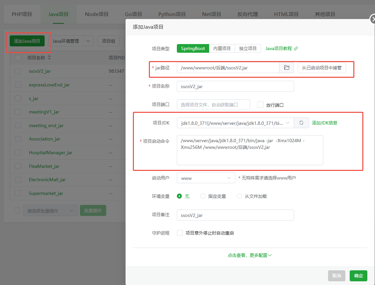Focus the jar路径 input field
375x285 pixels.
click(228, 68)
